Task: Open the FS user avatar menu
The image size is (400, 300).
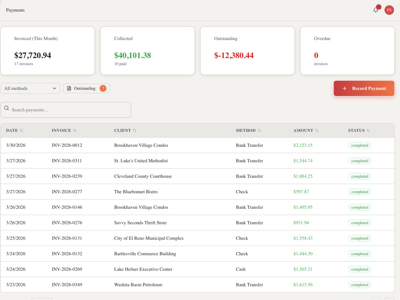Action: (389, 10)
